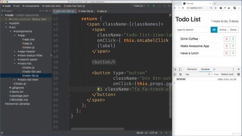Open DevTools more options menu
Screen dimensions: 242x136
tap(233, 69)
